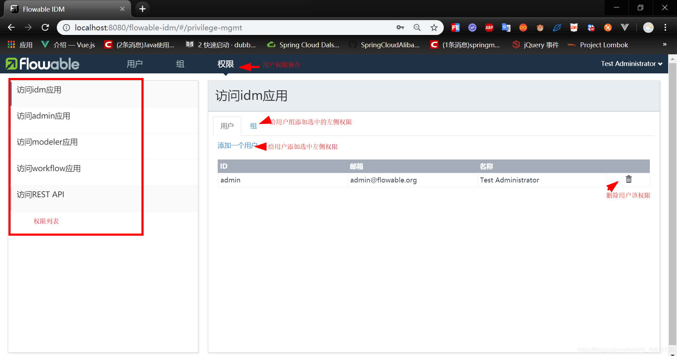This screenshot has width=677, height=356.
Task: Open the Chrome profile avatar
Action: click(648, 28)
